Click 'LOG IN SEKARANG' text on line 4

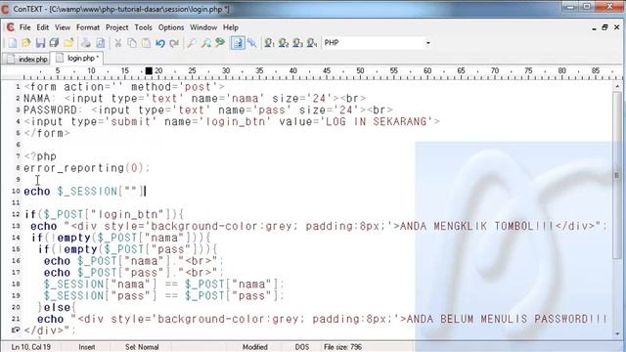376,121
